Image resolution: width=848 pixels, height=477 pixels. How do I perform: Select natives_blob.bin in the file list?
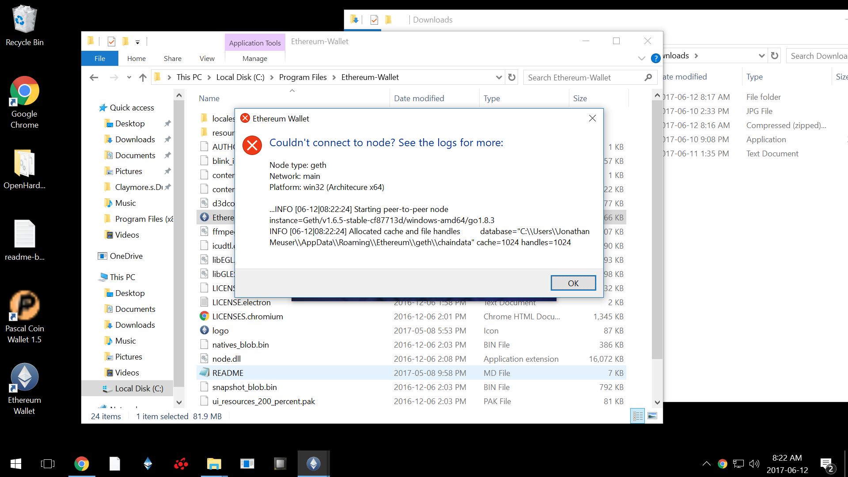point(240,345)
